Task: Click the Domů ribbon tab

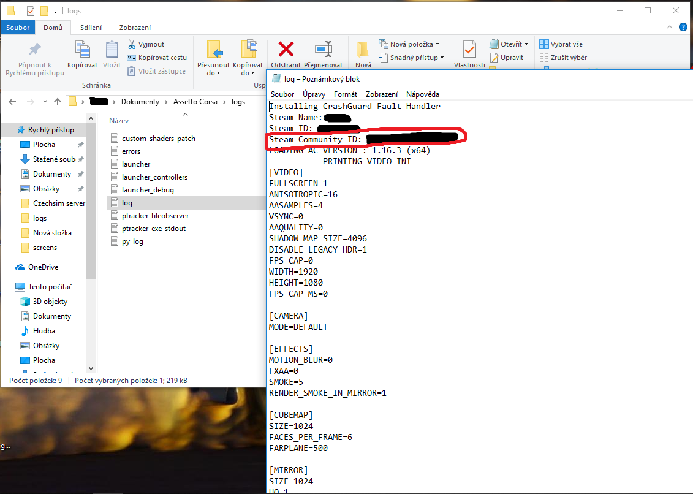Action: (53, 28)
